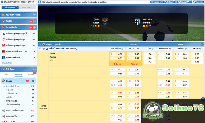205x123 pixels.
Task: Toggle favorite star for Serie A league
Action: (44, 49)
